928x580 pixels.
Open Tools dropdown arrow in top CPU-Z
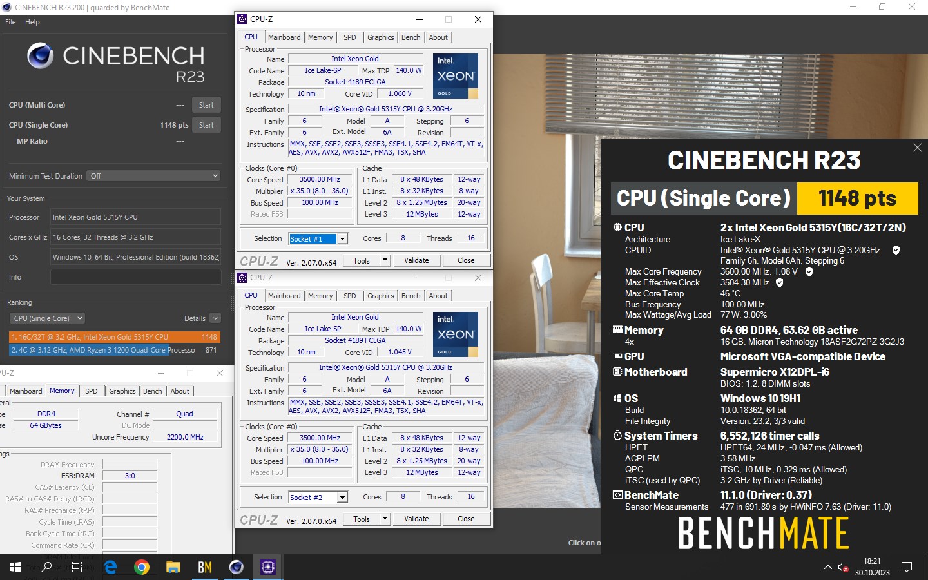click(385, 260)
